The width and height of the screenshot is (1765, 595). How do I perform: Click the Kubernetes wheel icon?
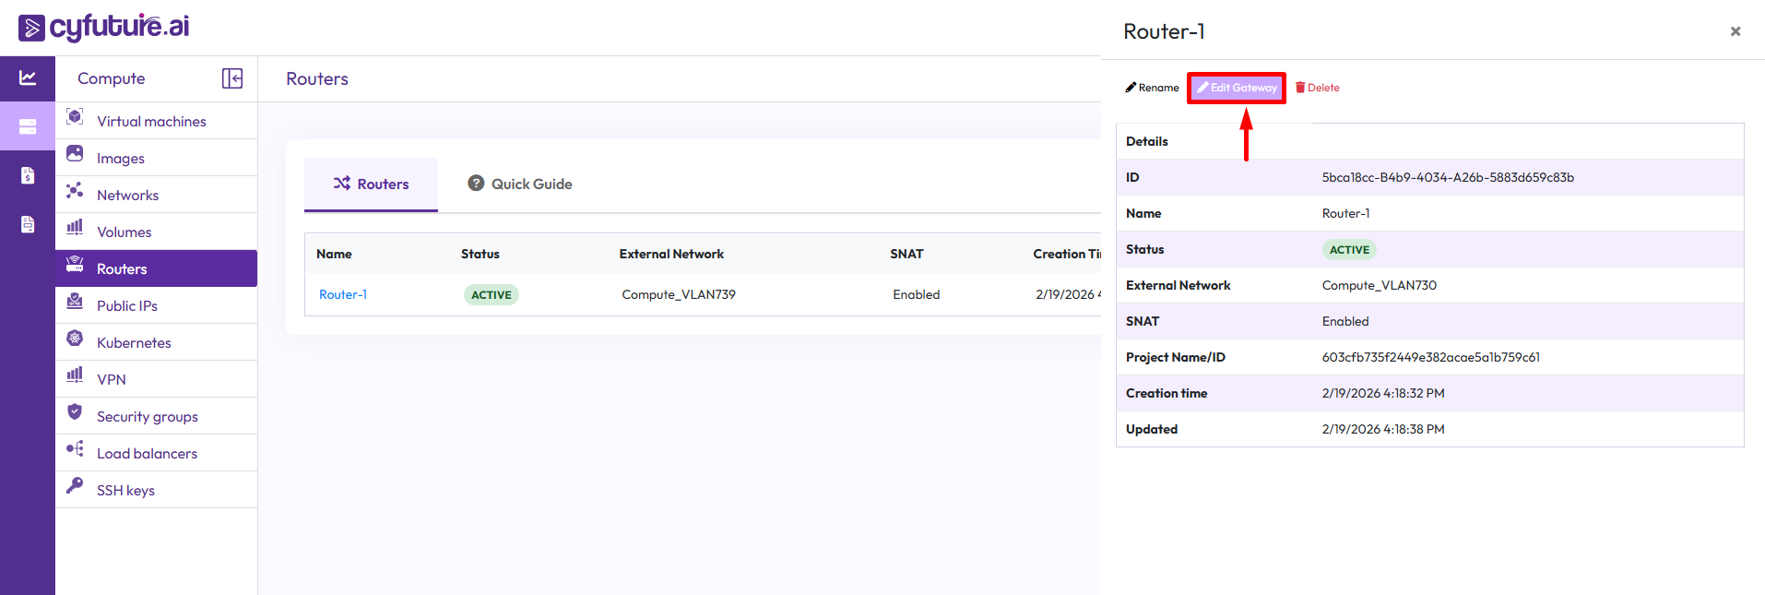point(75,339)
